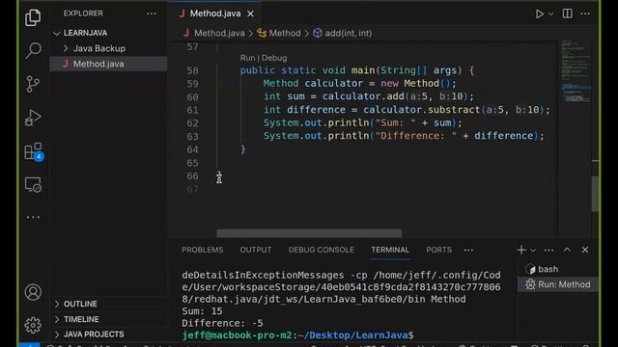618x347 pixels.
Task: Open Extensions view with 4 badge
Action: click(x=34, y=151)
